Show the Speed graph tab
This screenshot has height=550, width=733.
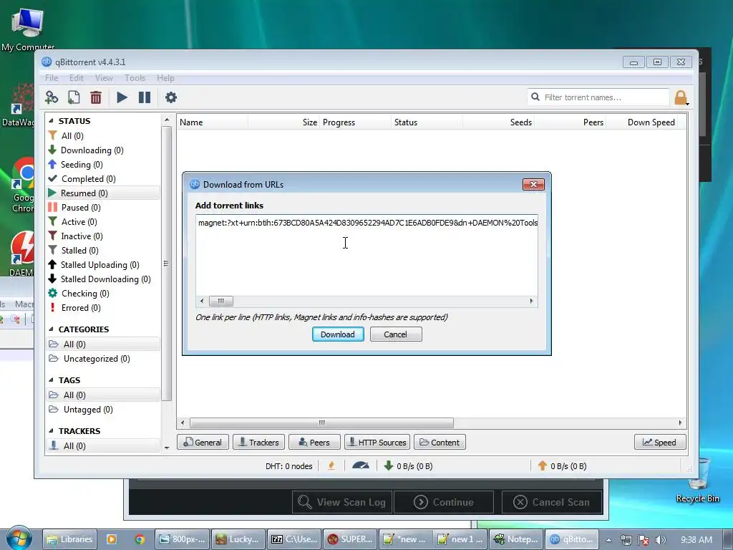pos(660,443)
